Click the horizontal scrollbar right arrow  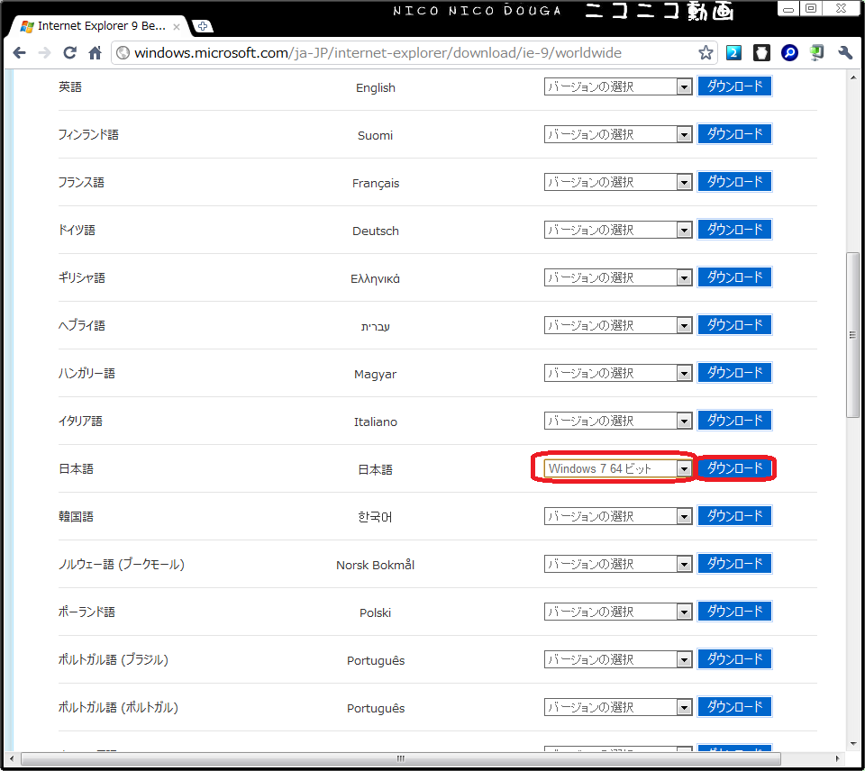tap(837, 758)
